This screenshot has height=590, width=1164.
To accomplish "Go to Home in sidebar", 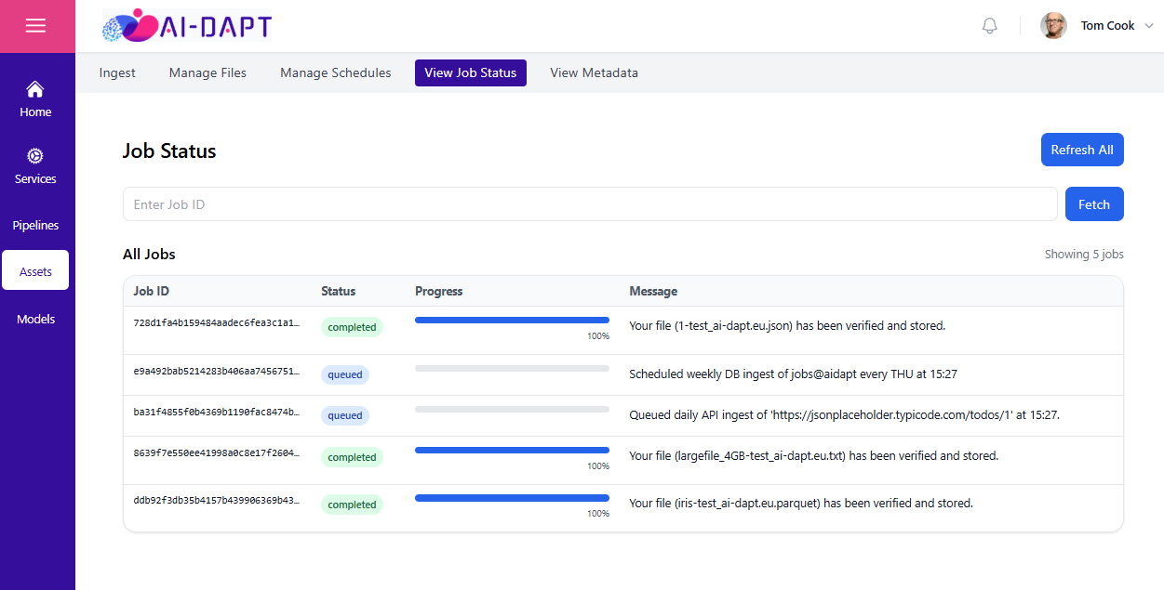I will pyautogui.click(x=35, y=99).
